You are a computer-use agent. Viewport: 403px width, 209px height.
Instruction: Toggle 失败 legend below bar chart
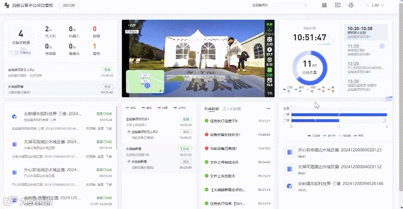coord(359,136)
